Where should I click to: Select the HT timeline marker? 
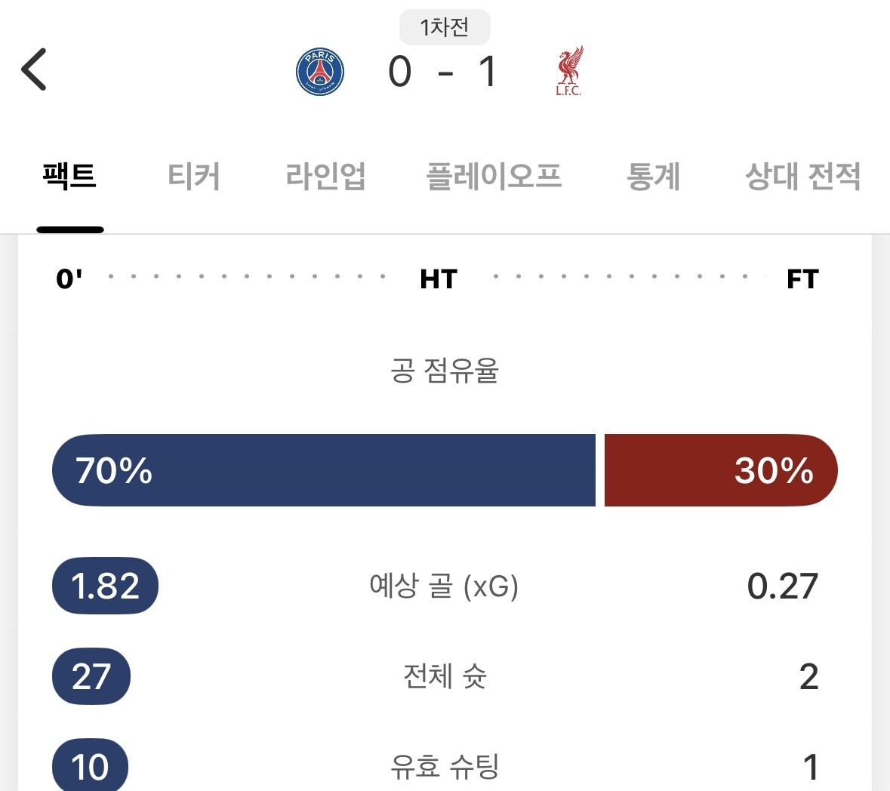[439, 279]
